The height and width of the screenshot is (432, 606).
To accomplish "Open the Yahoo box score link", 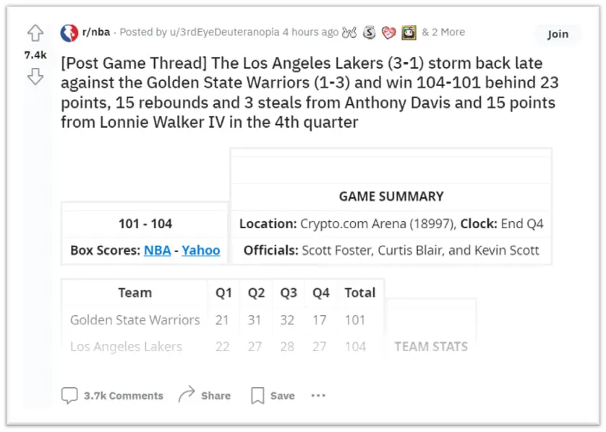I will coord(200,251).
